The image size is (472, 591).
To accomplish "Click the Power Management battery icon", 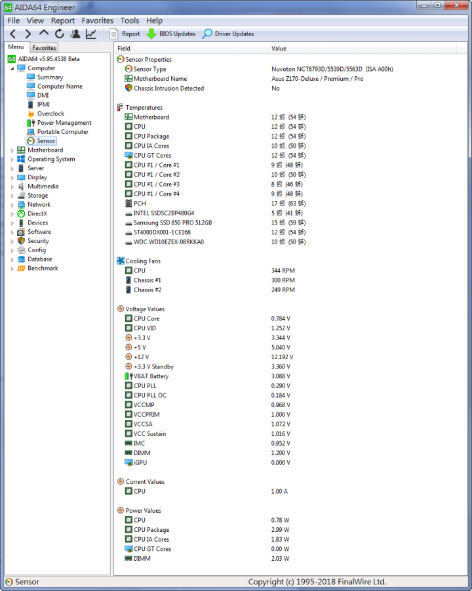I will tap(31, 123).
